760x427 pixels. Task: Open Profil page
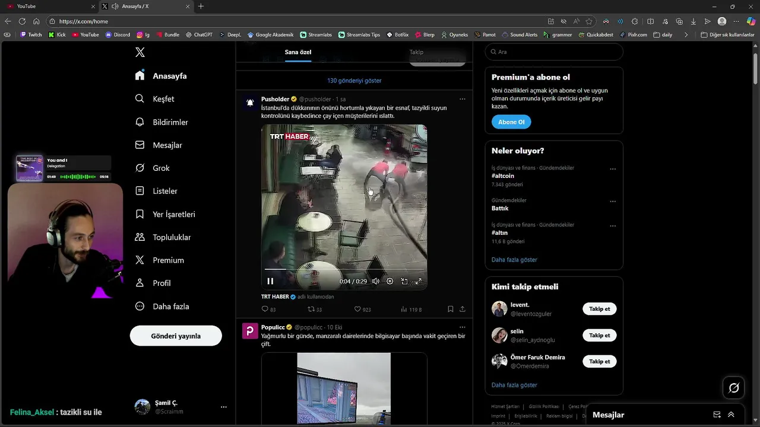click(153, 283)
